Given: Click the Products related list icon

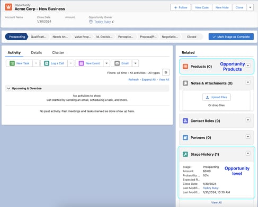Looking at the screenshot, I should click(185, 67).
